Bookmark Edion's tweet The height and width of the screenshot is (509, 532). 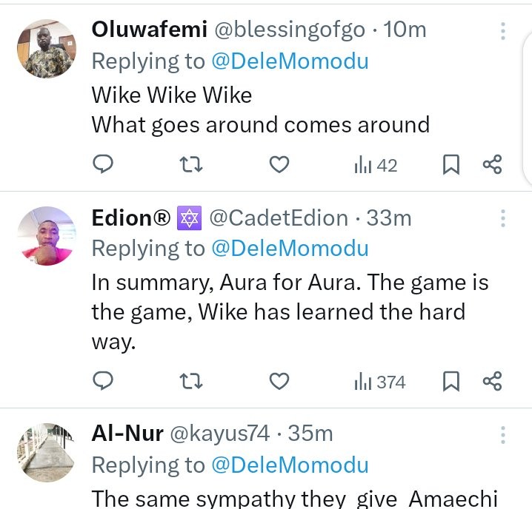(x=451, y=381)
